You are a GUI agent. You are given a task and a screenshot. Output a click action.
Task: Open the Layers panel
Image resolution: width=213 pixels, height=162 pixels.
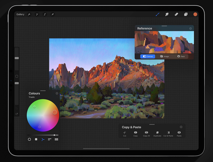(186, 14)
